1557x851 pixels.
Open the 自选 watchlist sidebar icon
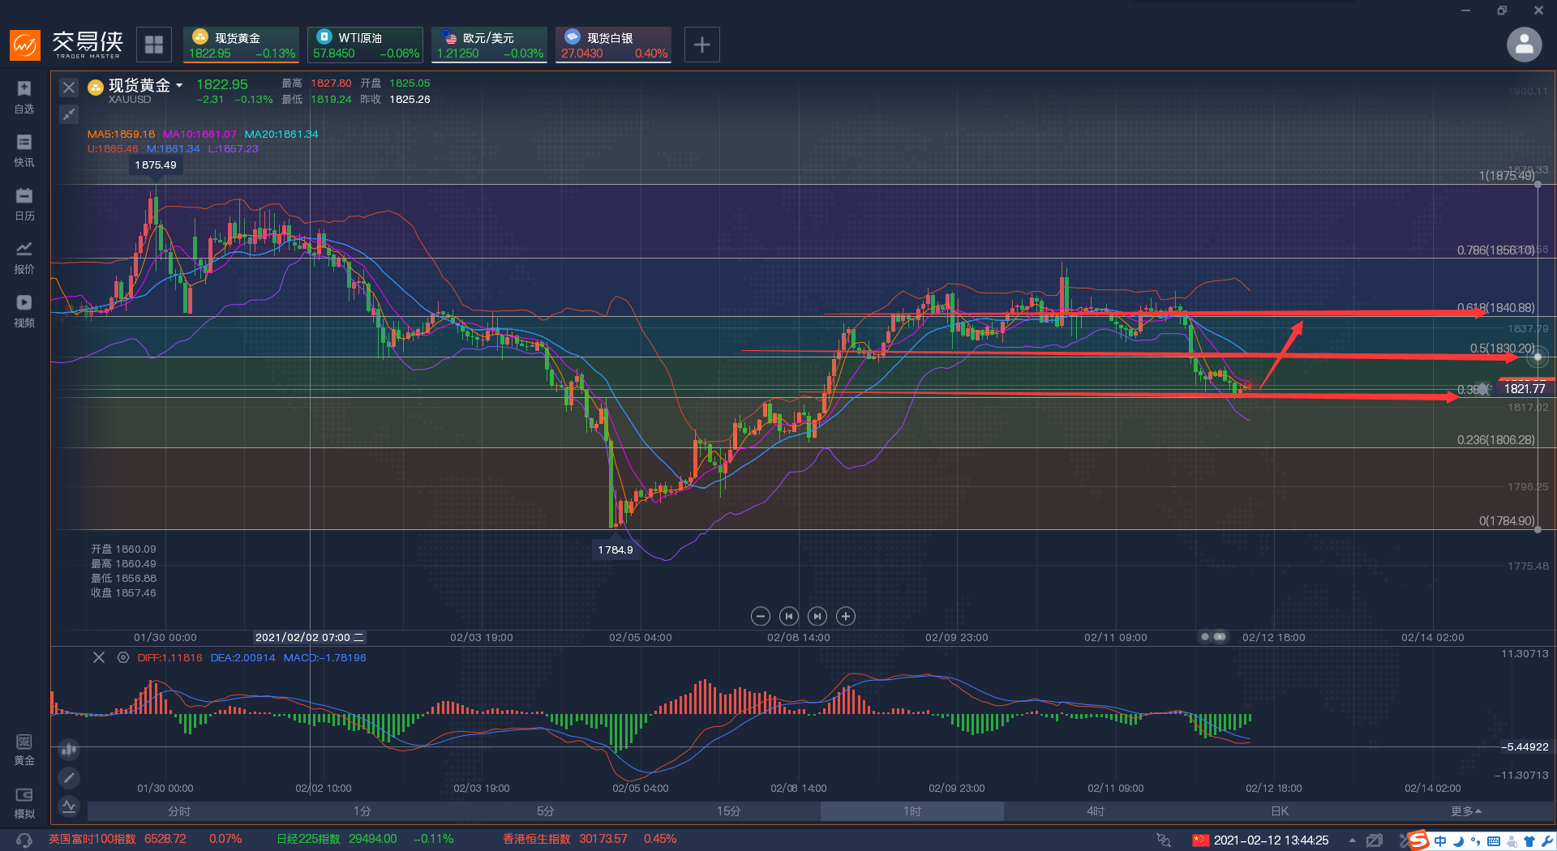[x=24, y=96]
